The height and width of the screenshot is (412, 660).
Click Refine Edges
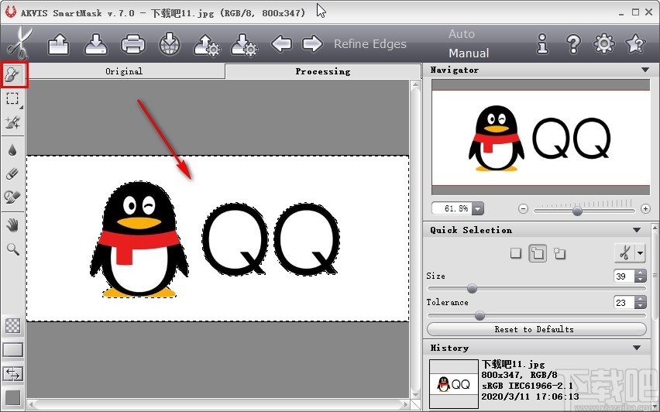tap(370, 44)
